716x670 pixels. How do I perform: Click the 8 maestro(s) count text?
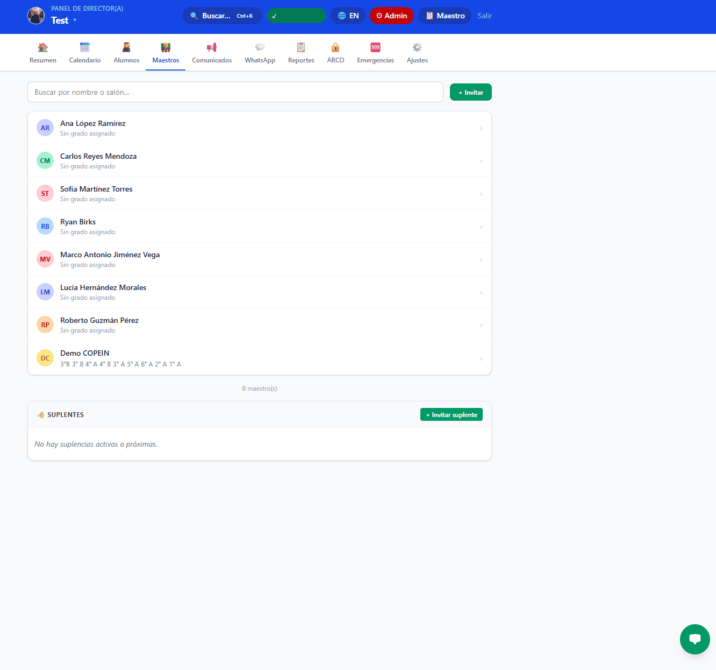tap(260, 389)
